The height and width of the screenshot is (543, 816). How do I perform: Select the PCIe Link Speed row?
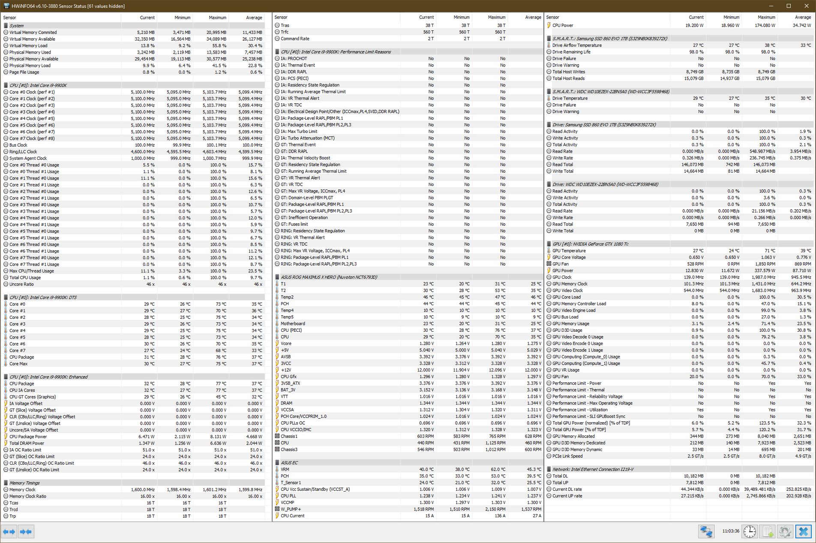coord(680,456)
